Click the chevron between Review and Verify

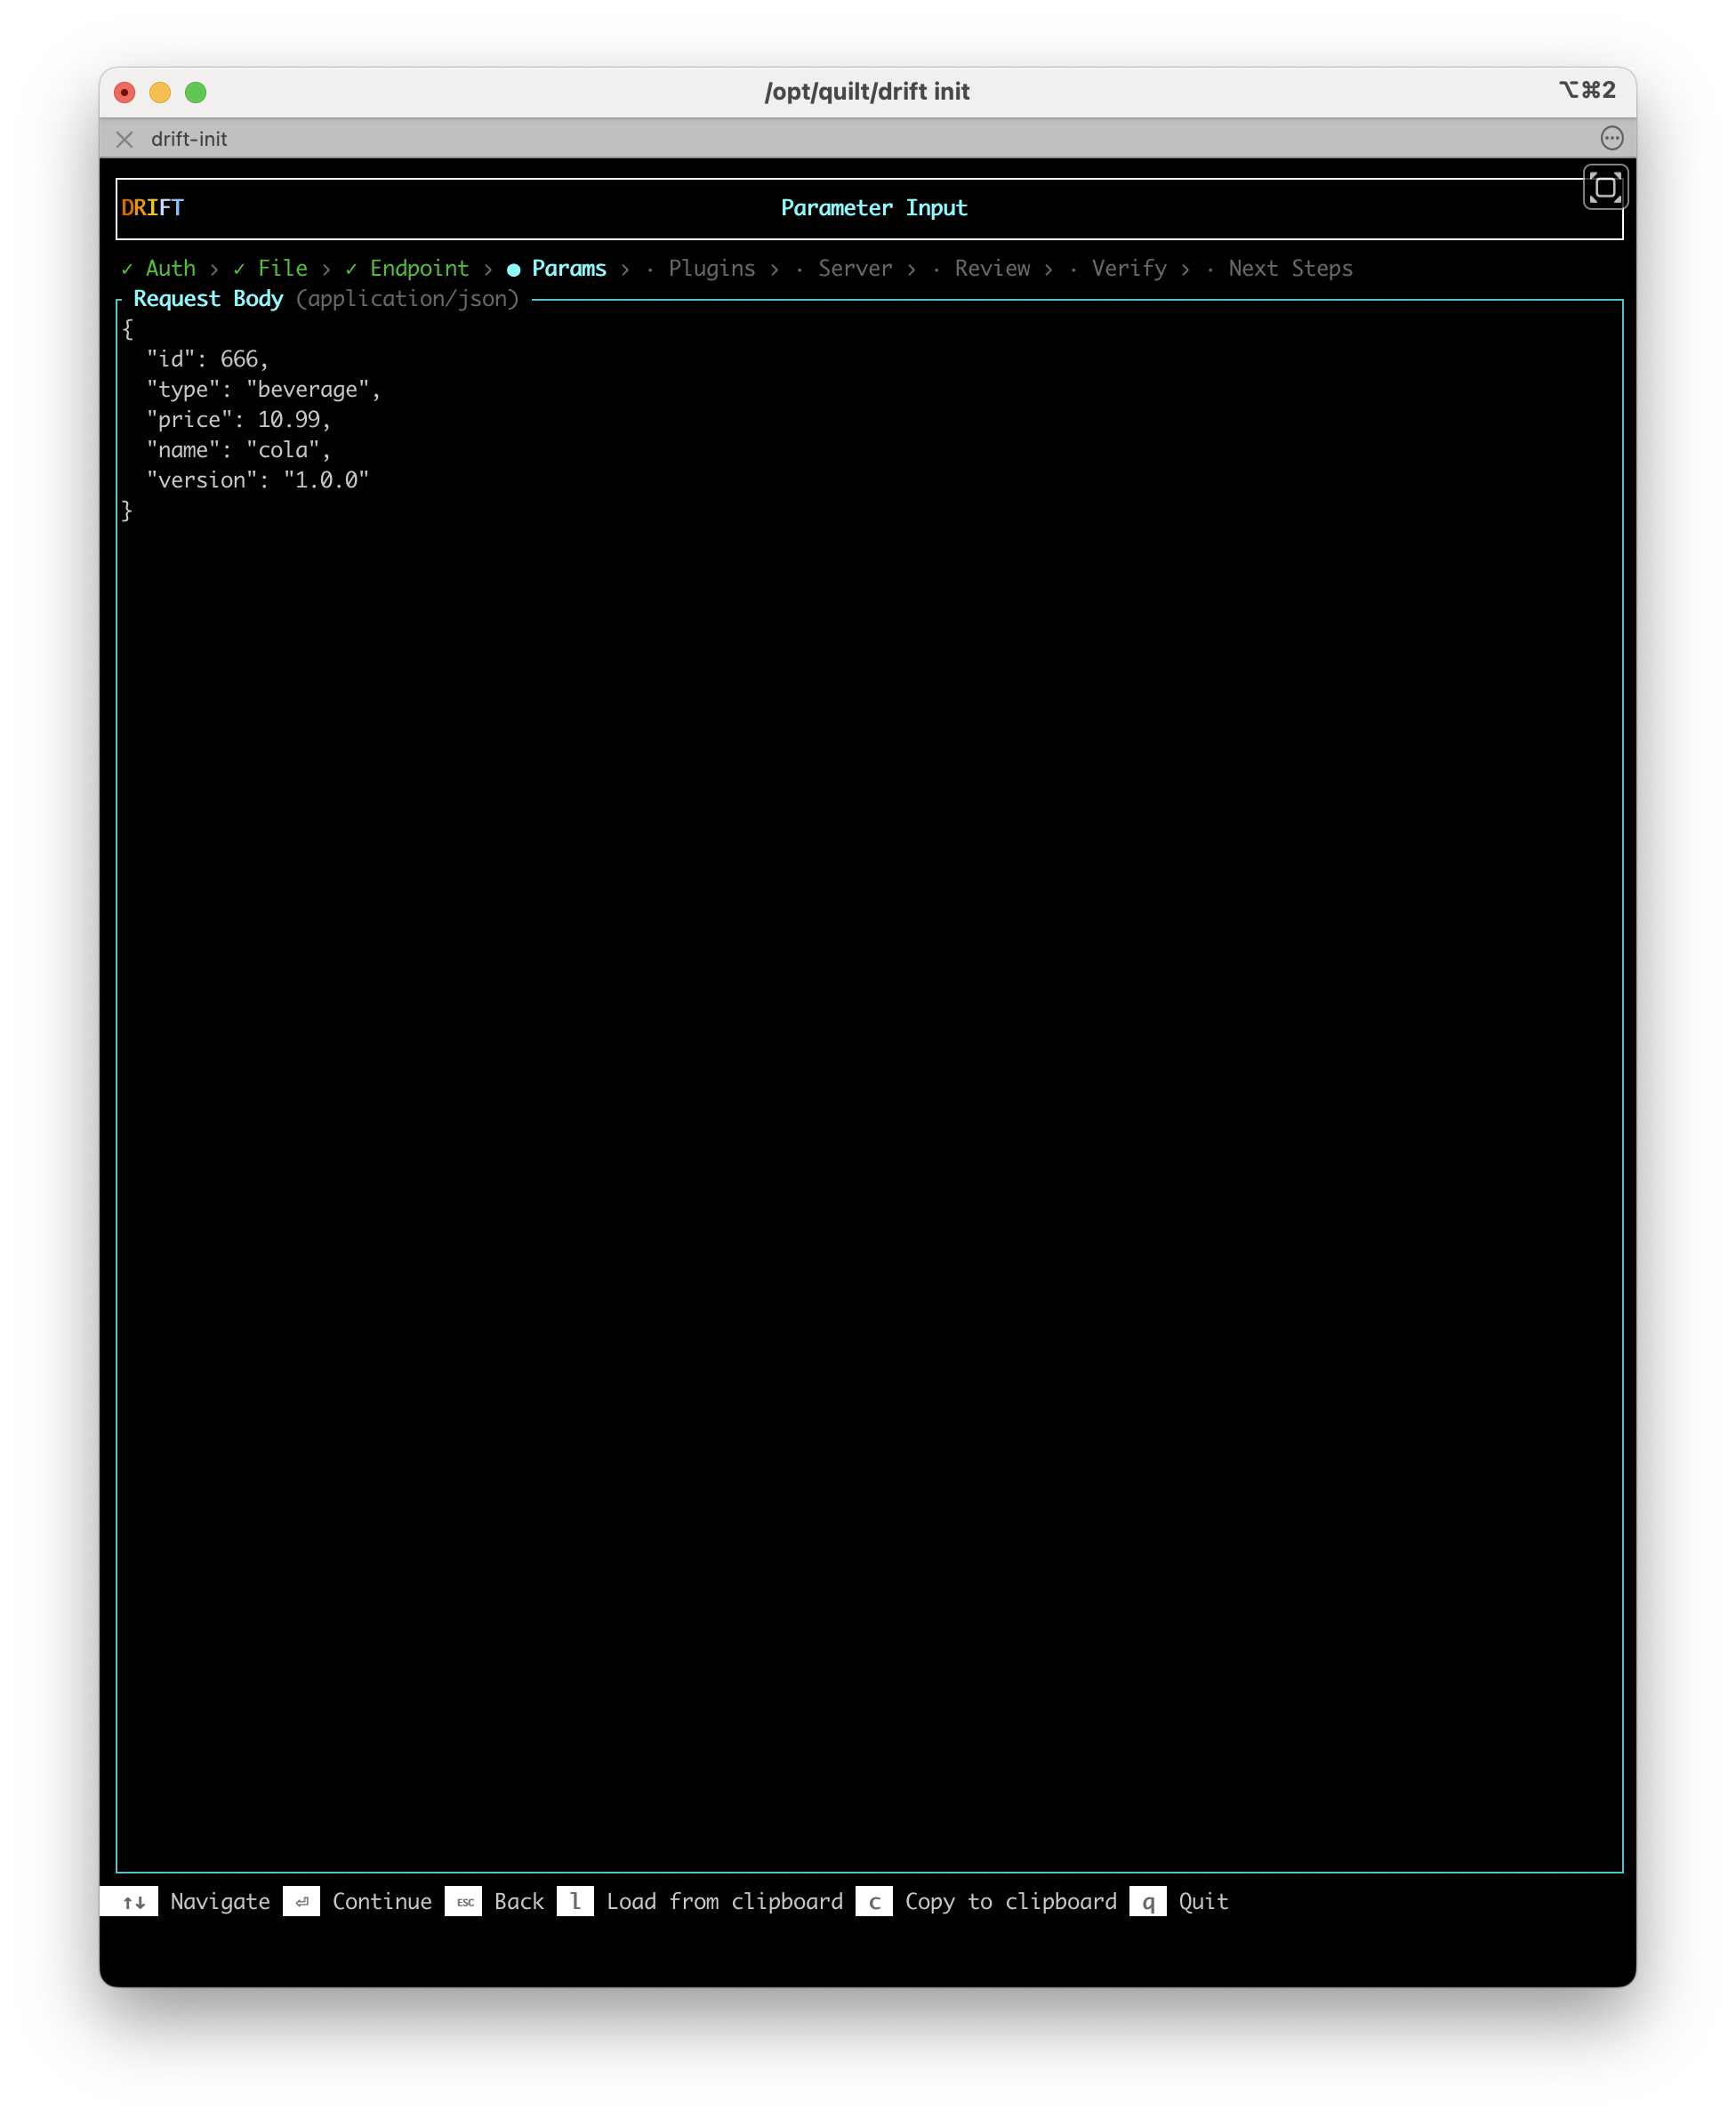coord(1050,268)
